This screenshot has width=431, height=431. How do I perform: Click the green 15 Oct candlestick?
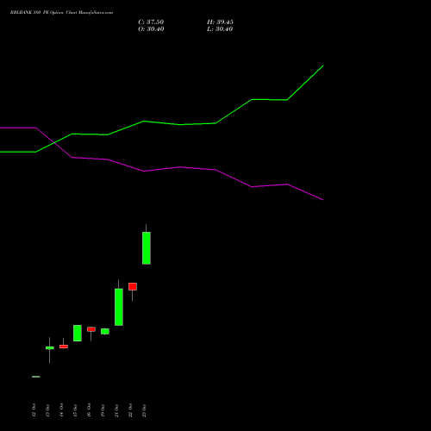(78, 333)
